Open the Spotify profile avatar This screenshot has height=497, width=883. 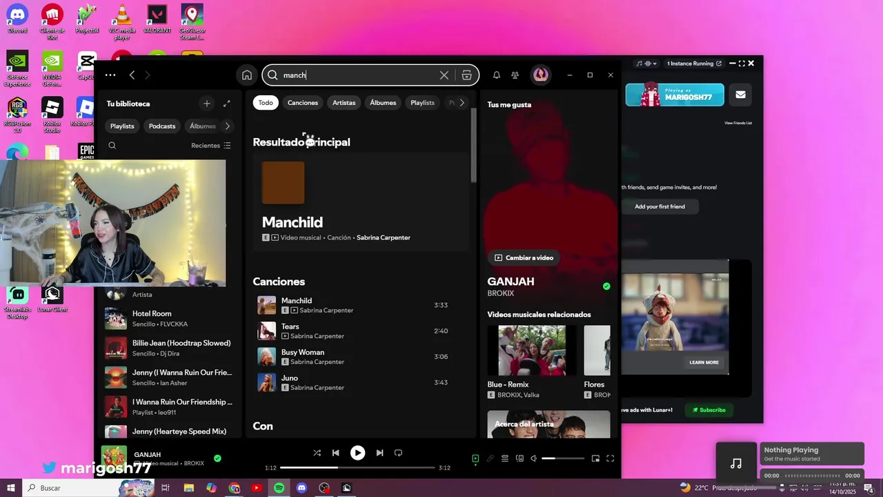541,75
